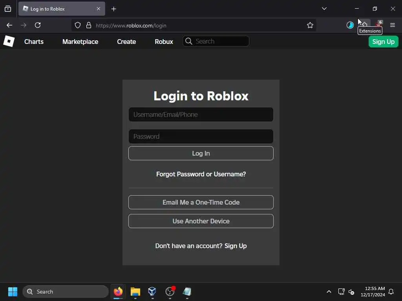Open the notification bell in taskbar
Viewport: 402px width, 301px height.
[x=391, y=292]
